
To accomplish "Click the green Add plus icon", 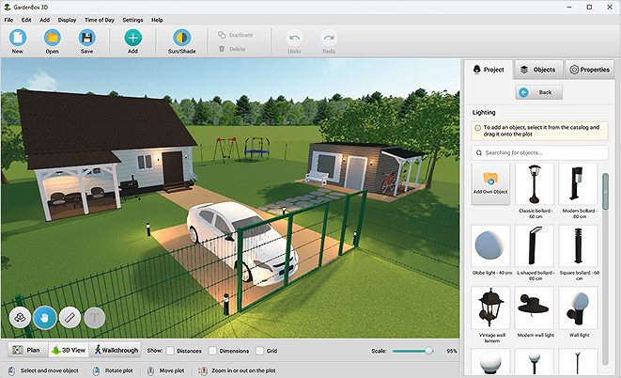I will pyautogui.click(x=133, y=38).
